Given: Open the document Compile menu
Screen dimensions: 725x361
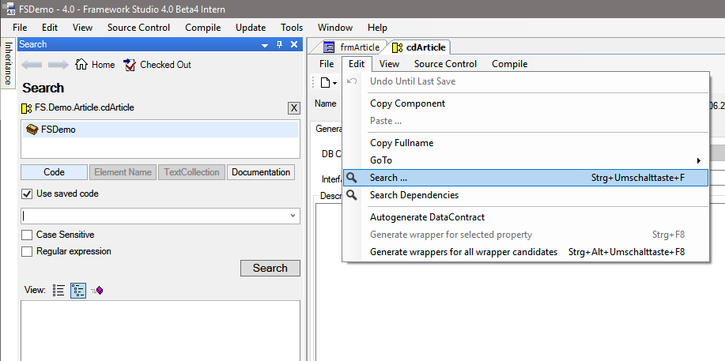Looking at the screenshot, I should (509, 64).
